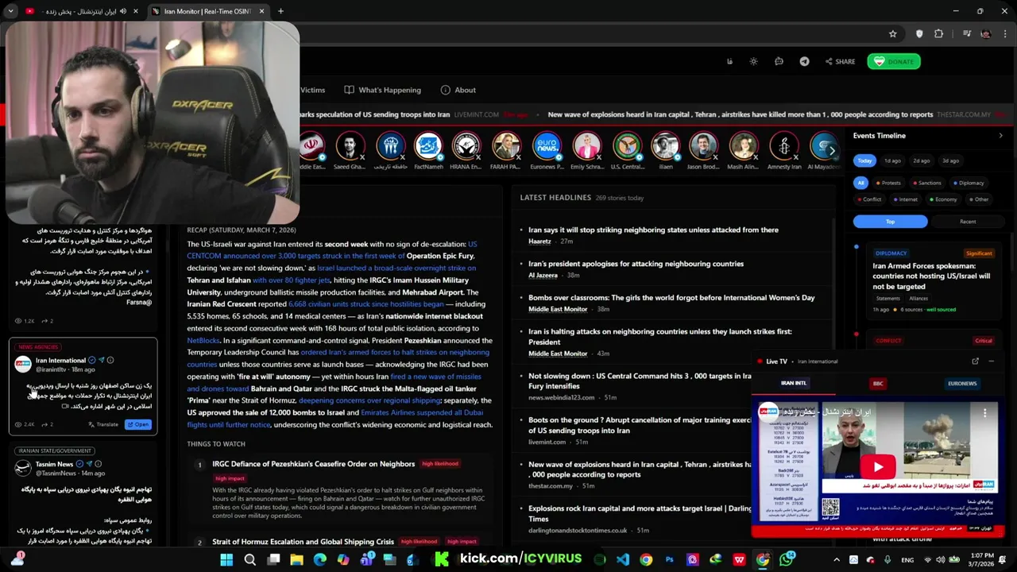Translate the Iran International post

103,424
